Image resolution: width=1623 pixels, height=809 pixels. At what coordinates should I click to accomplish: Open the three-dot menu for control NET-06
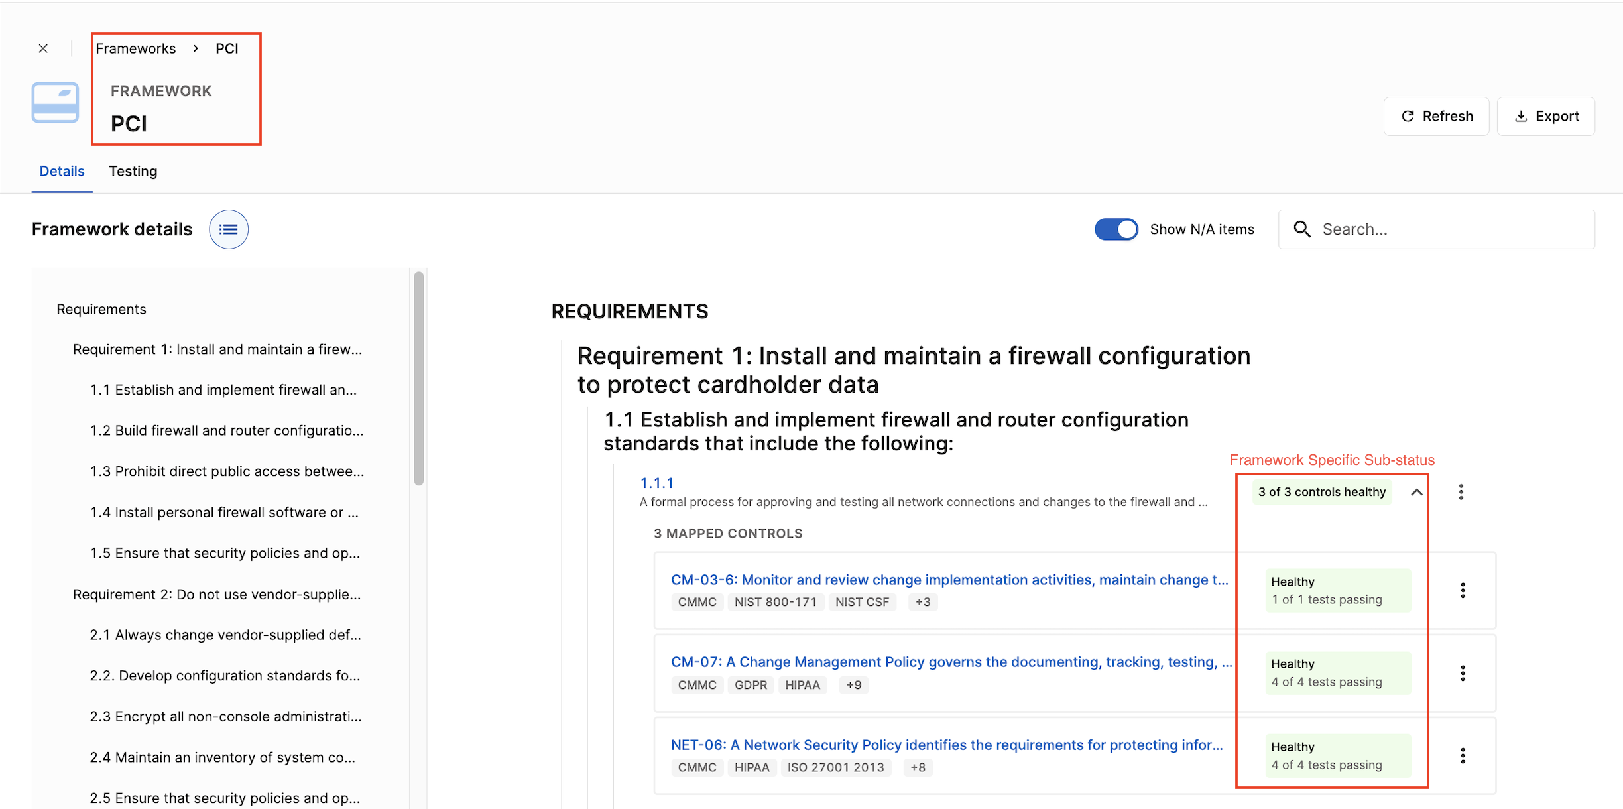[x=1463, y=755]
